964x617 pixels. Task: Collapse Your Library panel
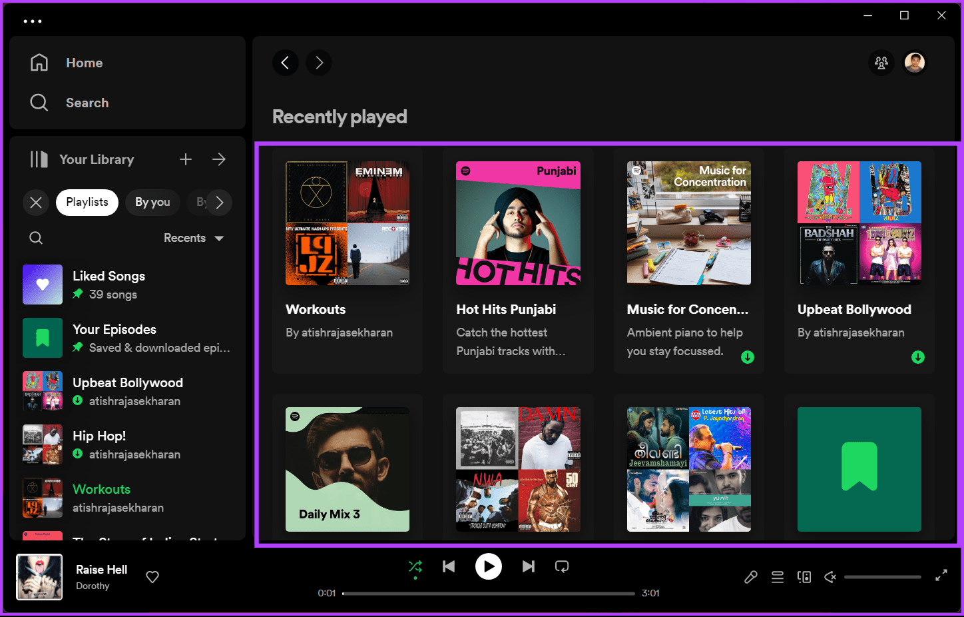(39, 159)
